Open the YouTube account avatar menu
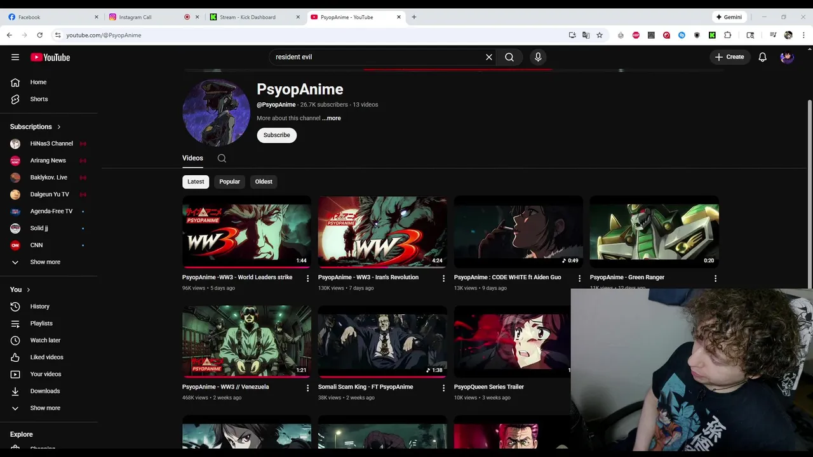 pyautogui.click(x=787, y=57)
